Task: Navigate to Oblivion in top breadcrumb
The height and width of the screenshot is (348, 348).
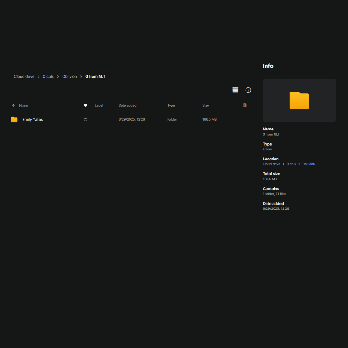Action: pyautogui.click(x=70, y=77)
